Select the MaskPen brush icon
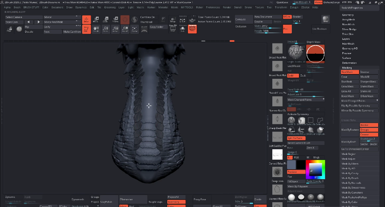385x207 pixels. click(291, 121)
